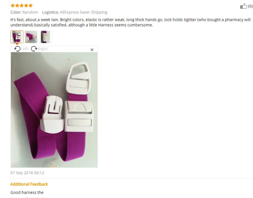Click the enlarged purple strap photo
Image resolution: width=253 pixels, height=198 pixels.
(54, 110)
